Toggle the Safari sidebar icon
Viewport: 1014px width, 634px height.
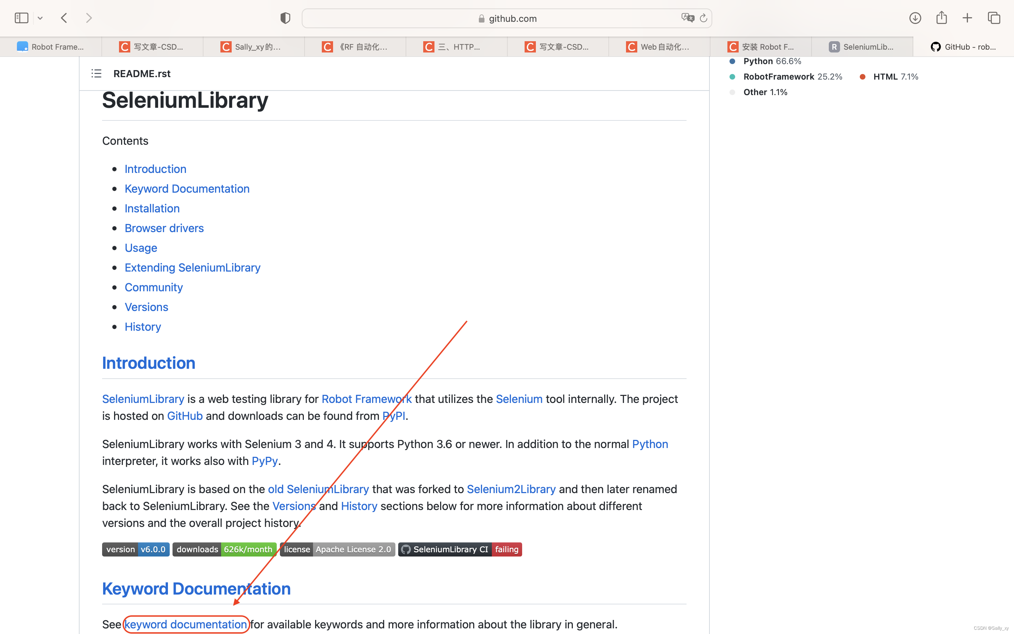coord(21,18)
